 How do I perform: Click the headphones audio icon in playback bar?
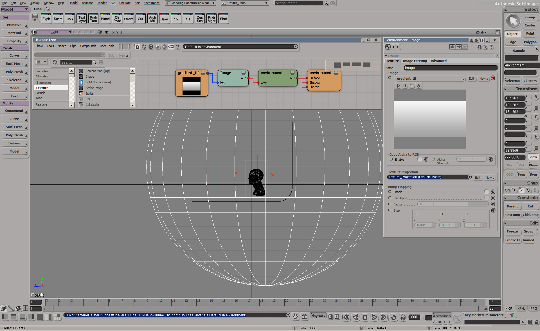403,317
